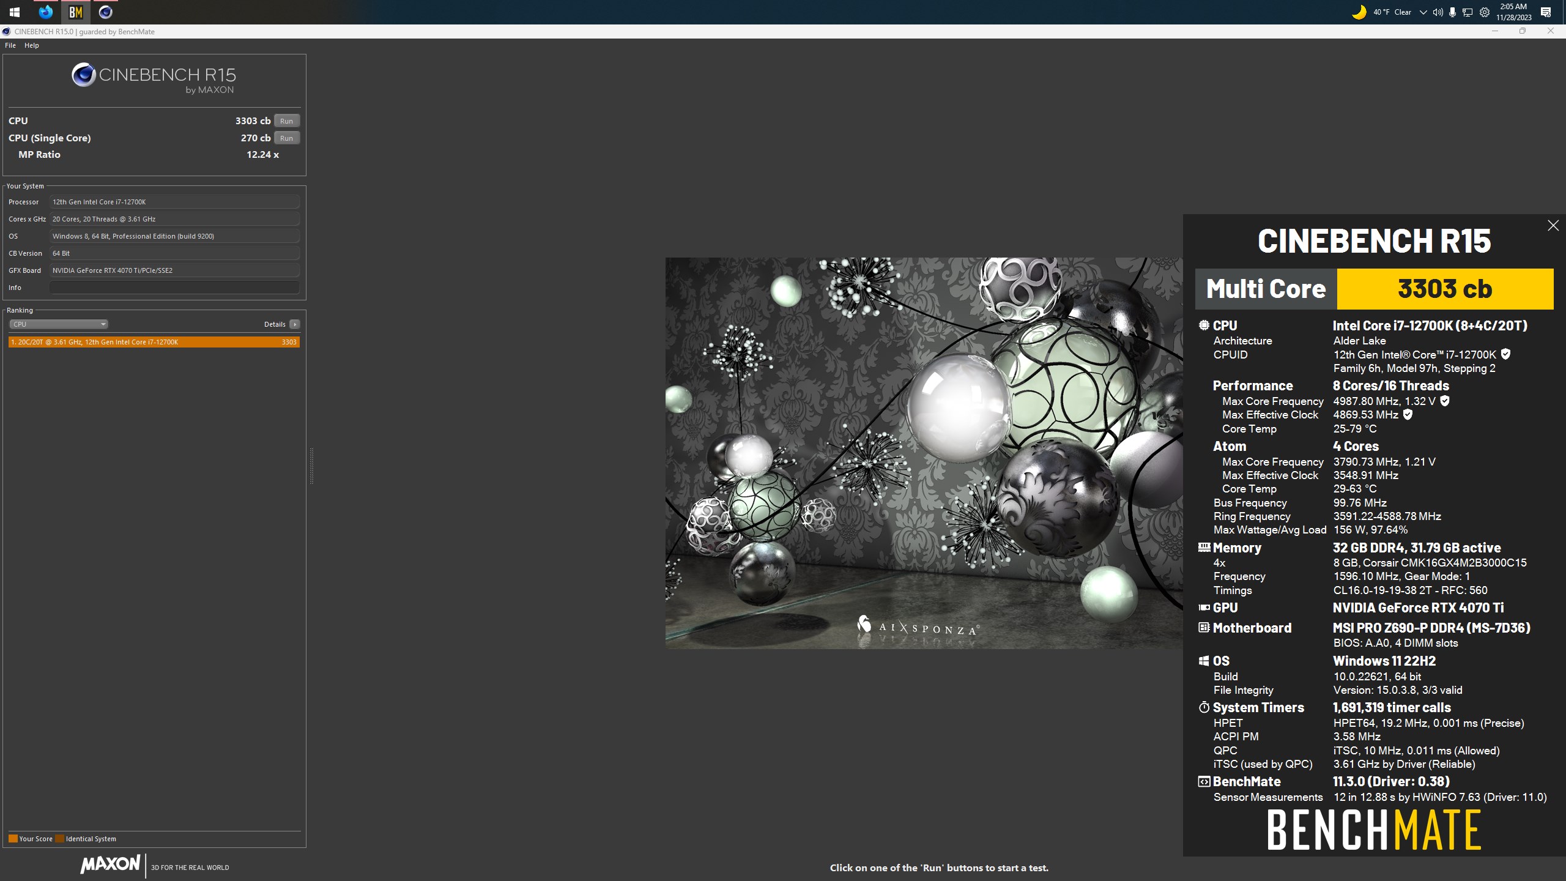1566x881 pixels.
Task: Click the OS field value
Action: 174,236
